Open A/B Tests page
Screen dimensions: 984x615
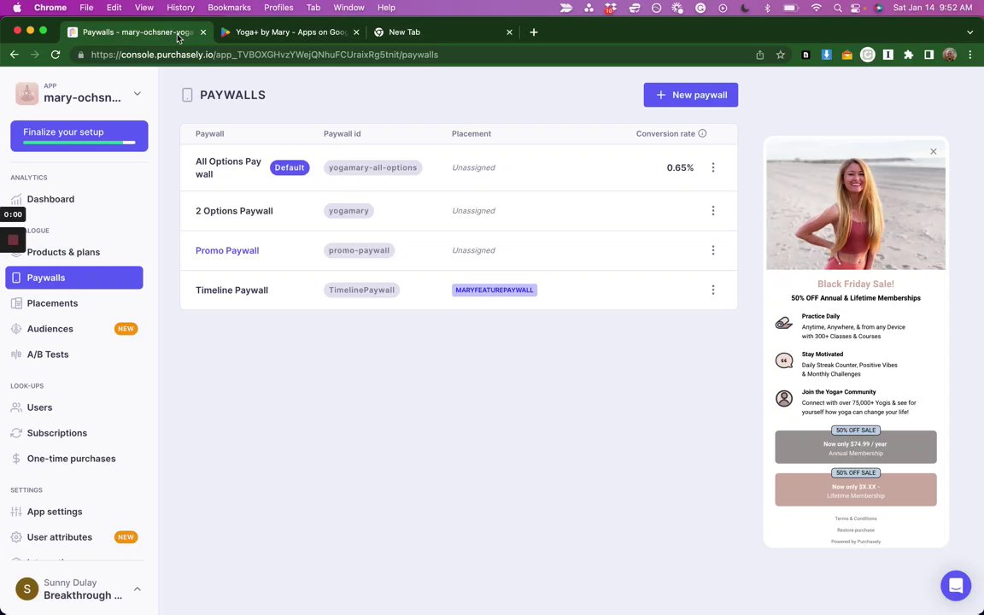coord(47,354)
